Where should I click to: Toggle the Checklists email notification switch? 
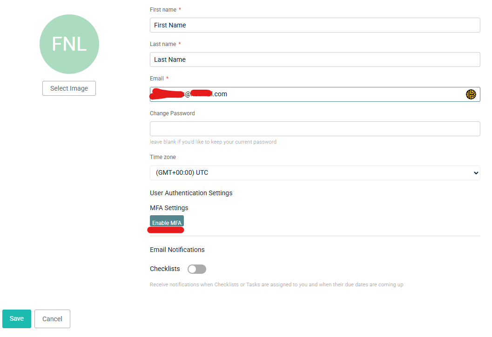pos(196,269)
